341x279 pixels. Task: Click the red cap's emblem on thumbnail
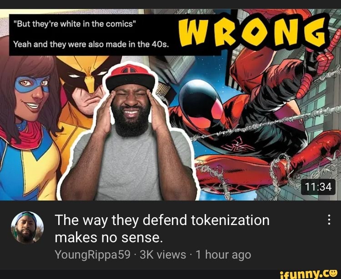pyautogui.click(x=129, y=70)
